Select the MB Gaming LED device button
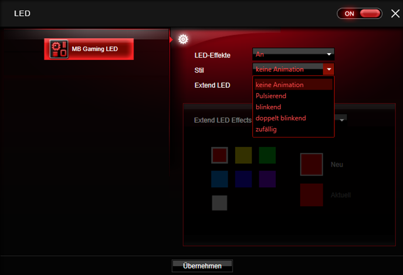The image size is (403, 275). (x=89, y=49)
